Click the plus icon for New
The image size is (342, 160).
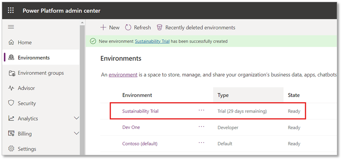tap(103, 28)
